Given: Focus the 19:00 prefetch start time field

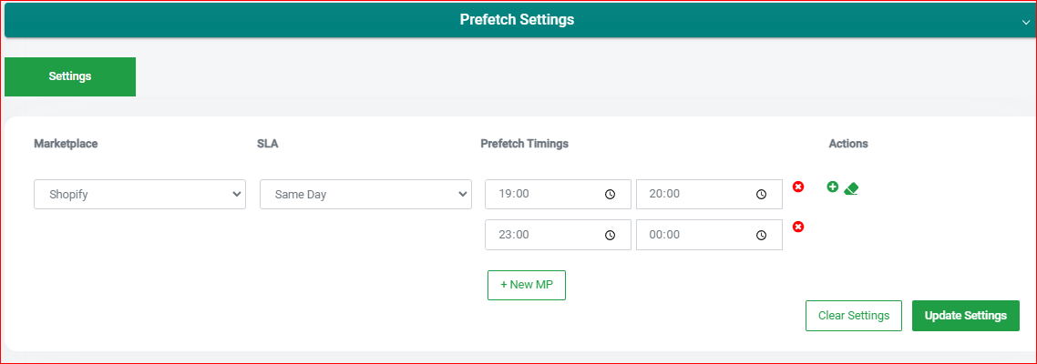Looking at the screenshot, I should pos(558,194).
